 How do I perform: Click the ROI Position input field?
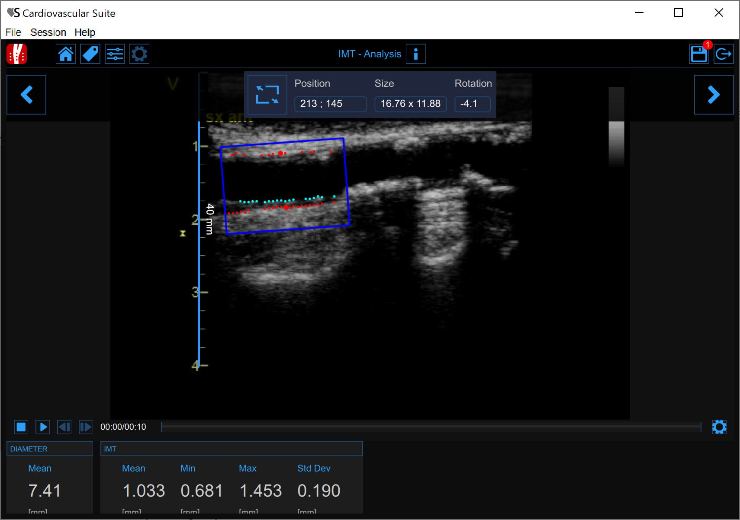[x=330, y=104]
